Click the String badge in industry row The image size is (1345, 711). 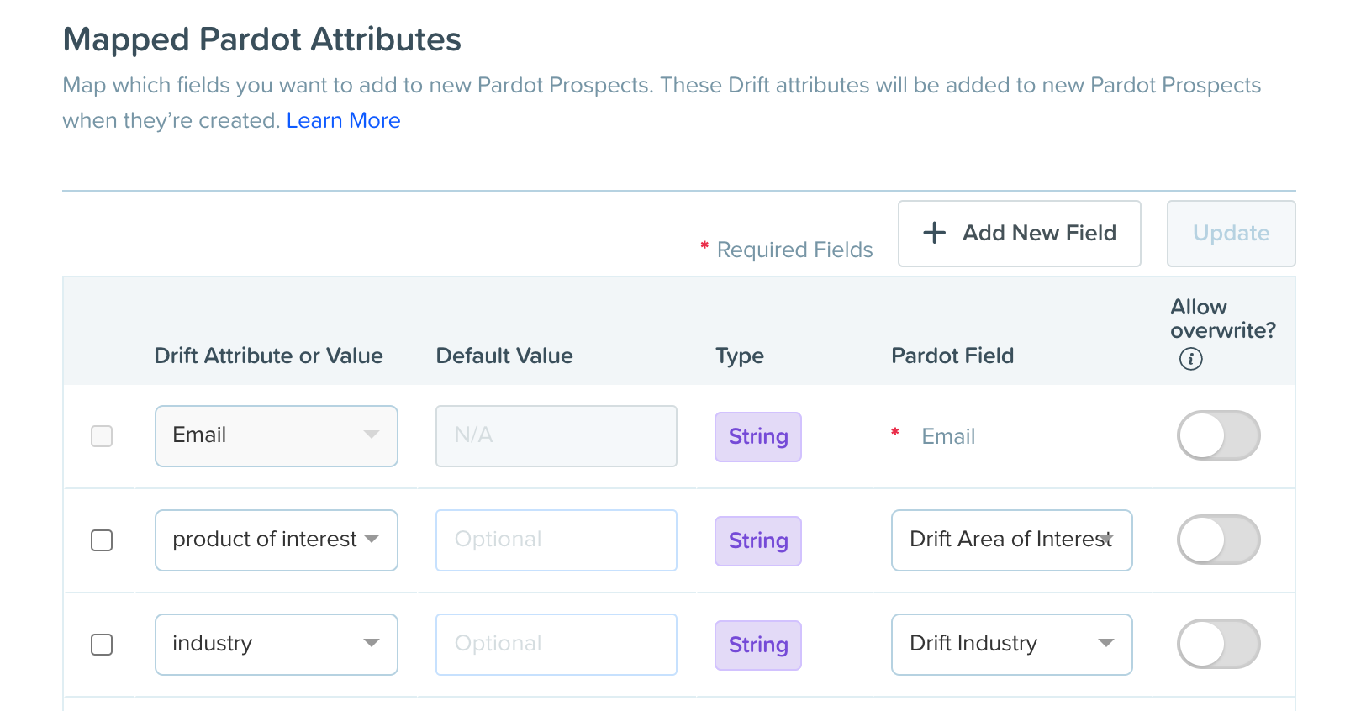click(x=758, y=645)
